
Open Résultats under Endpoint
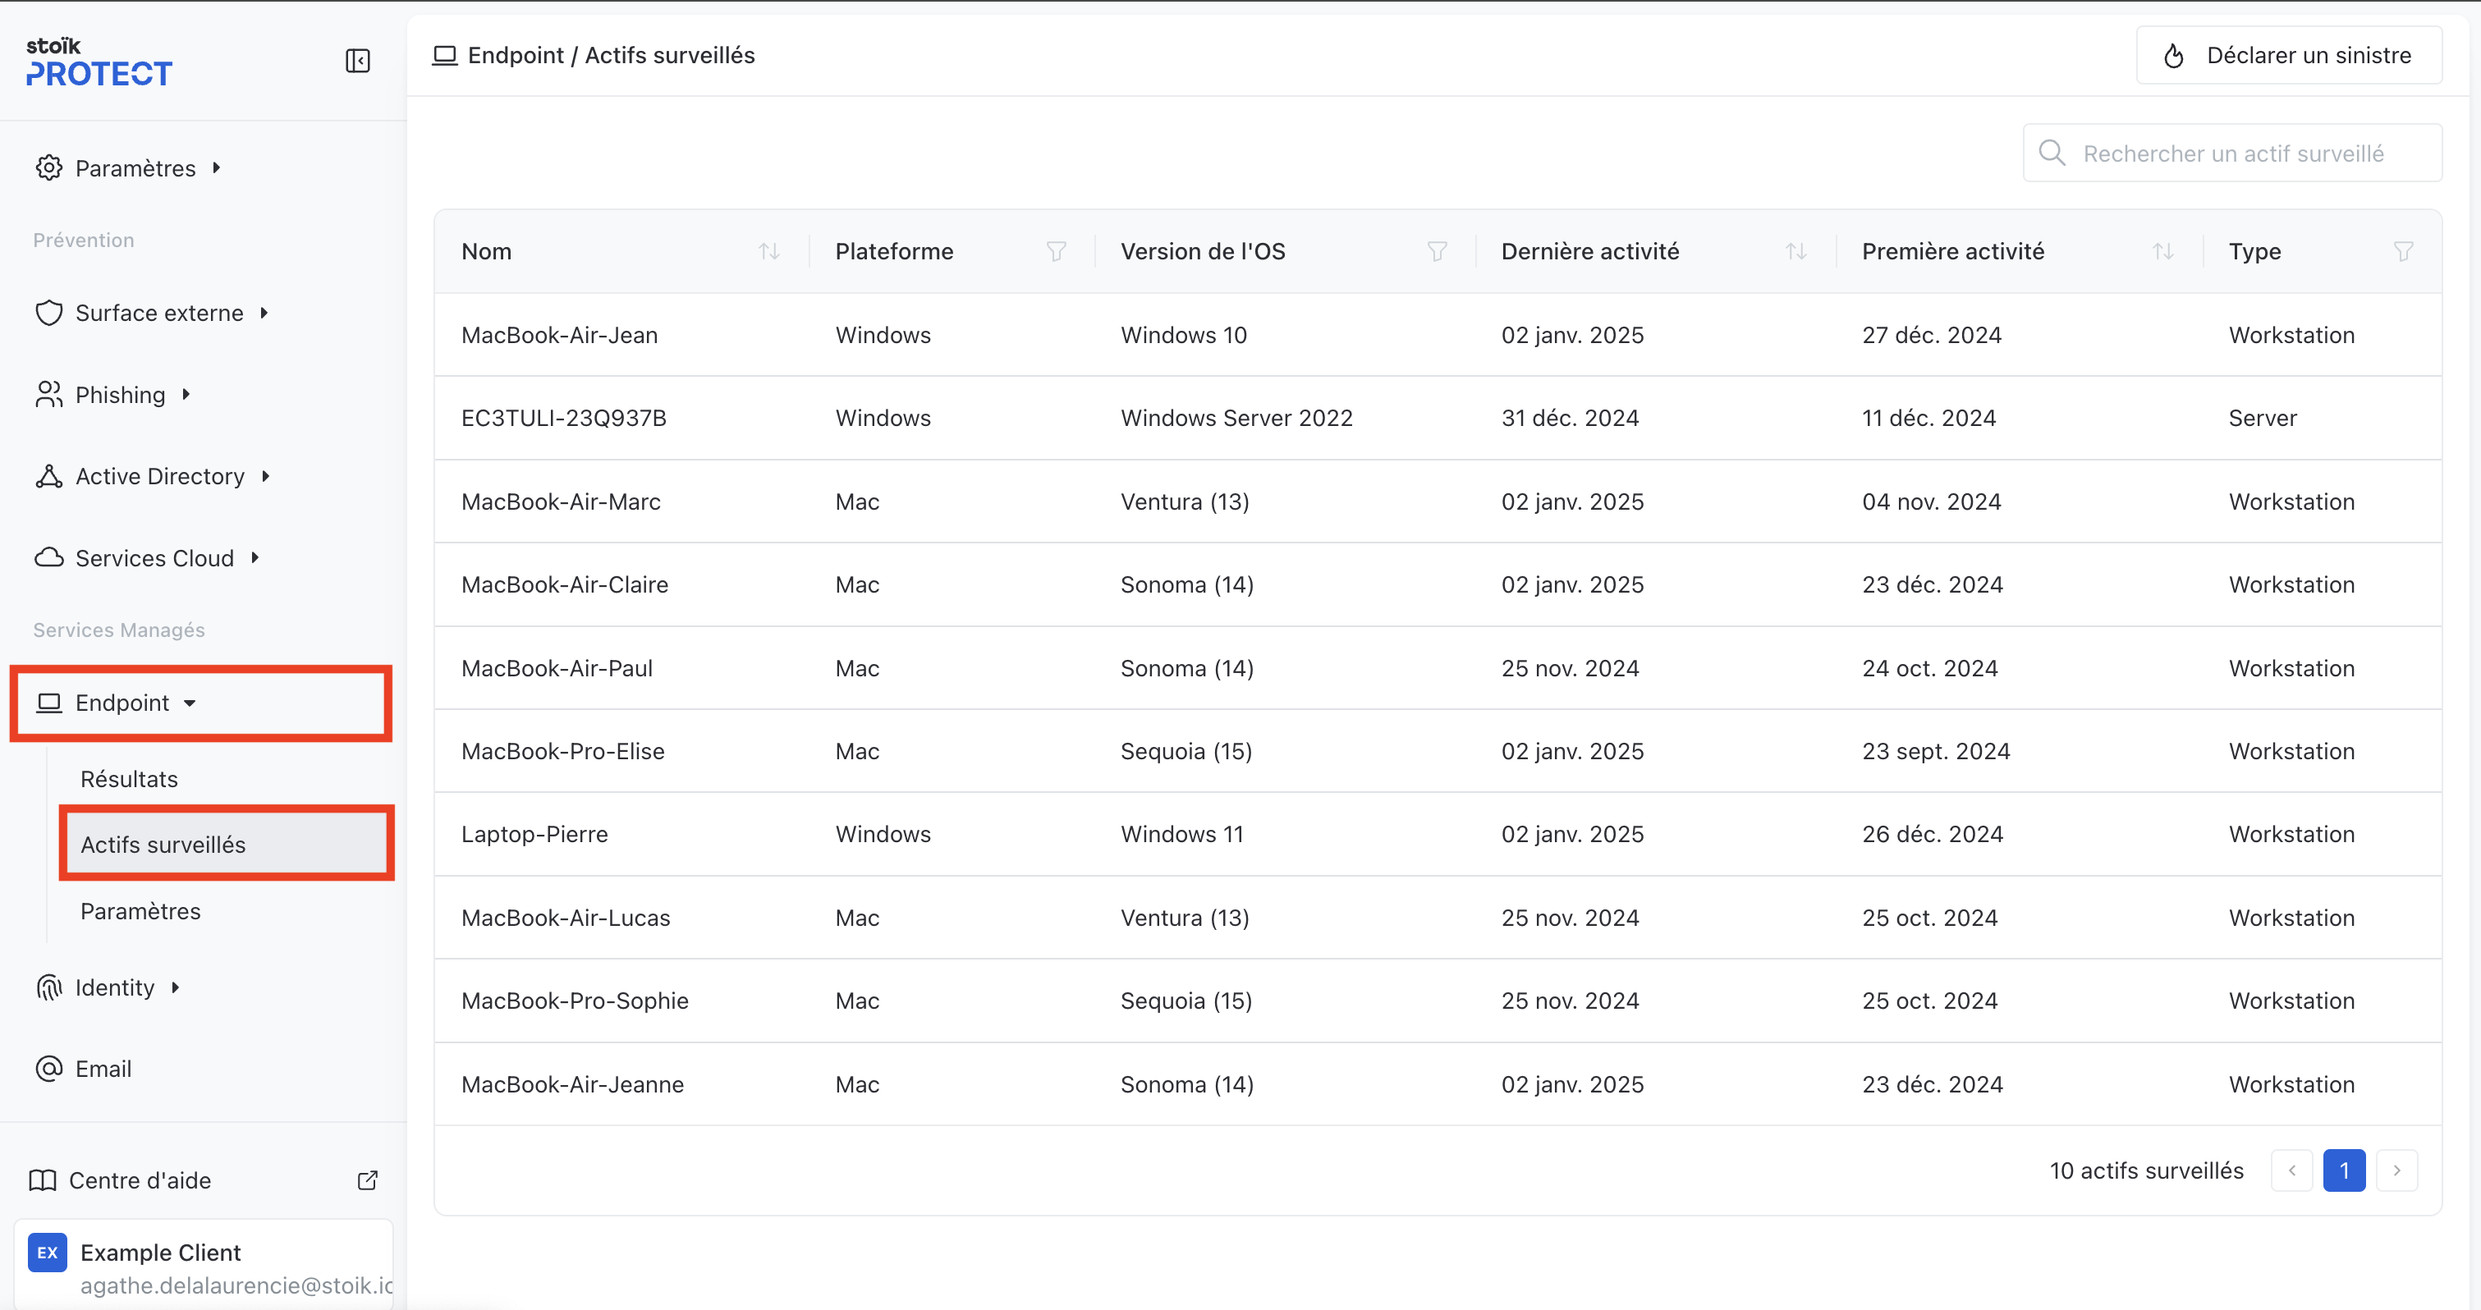pos(129,778)
